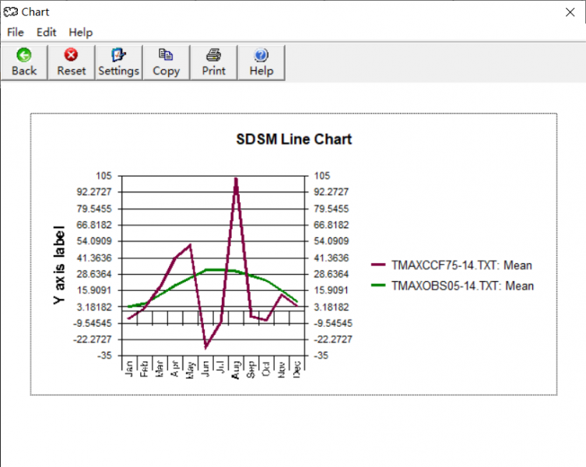Image resolution: width=586 pixels, height=467 pixels.
Task: Open the Help menu in menu bar
Action: [80, 32]
